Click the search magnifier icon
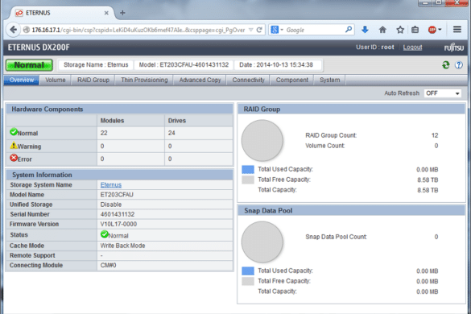The width and height of the screenshot is (471, 314). (x=349, y=30)
